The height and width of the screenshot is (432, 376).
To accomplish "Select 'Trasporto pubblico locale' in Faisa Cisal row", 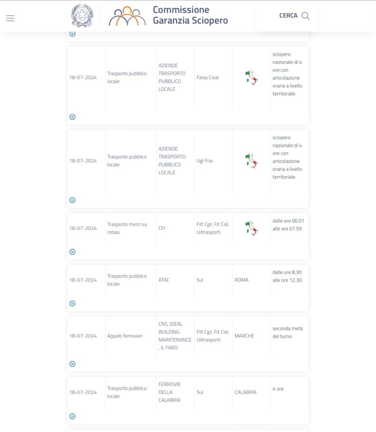I will tap(127, 78).
